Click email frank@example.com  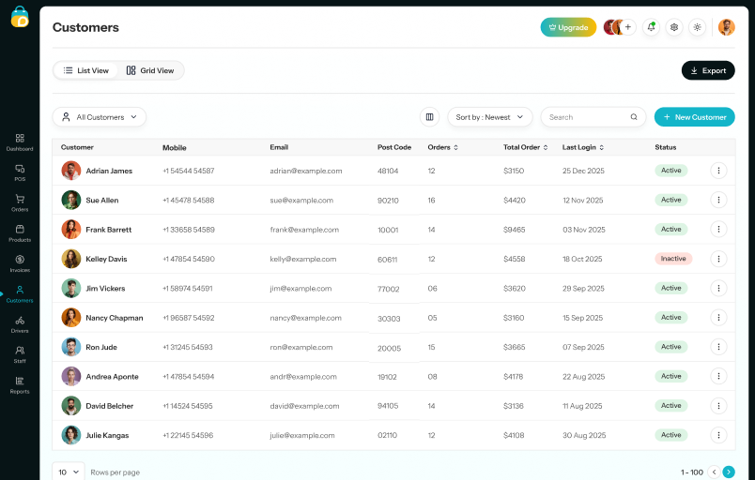click(x=304, y=230)
